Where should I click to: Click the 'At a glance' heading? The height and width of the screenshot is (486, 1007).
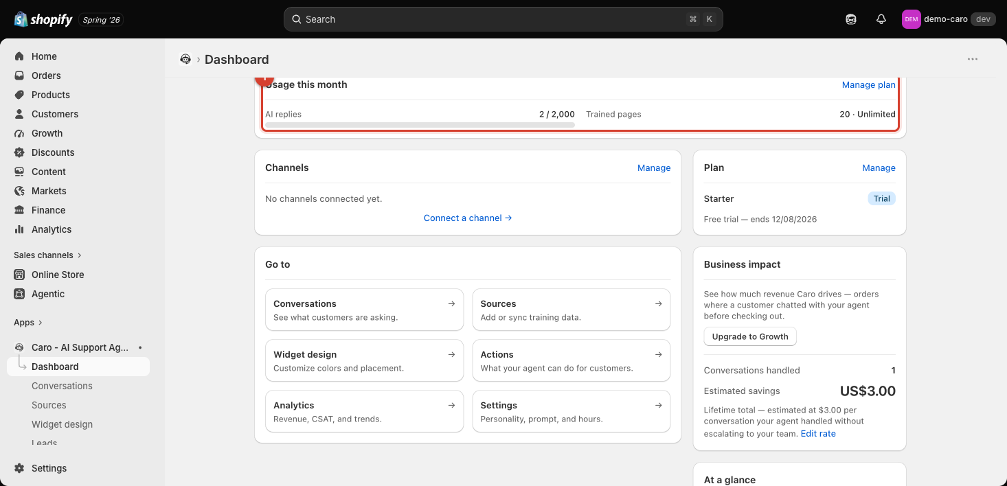click(x=729, y=480)
